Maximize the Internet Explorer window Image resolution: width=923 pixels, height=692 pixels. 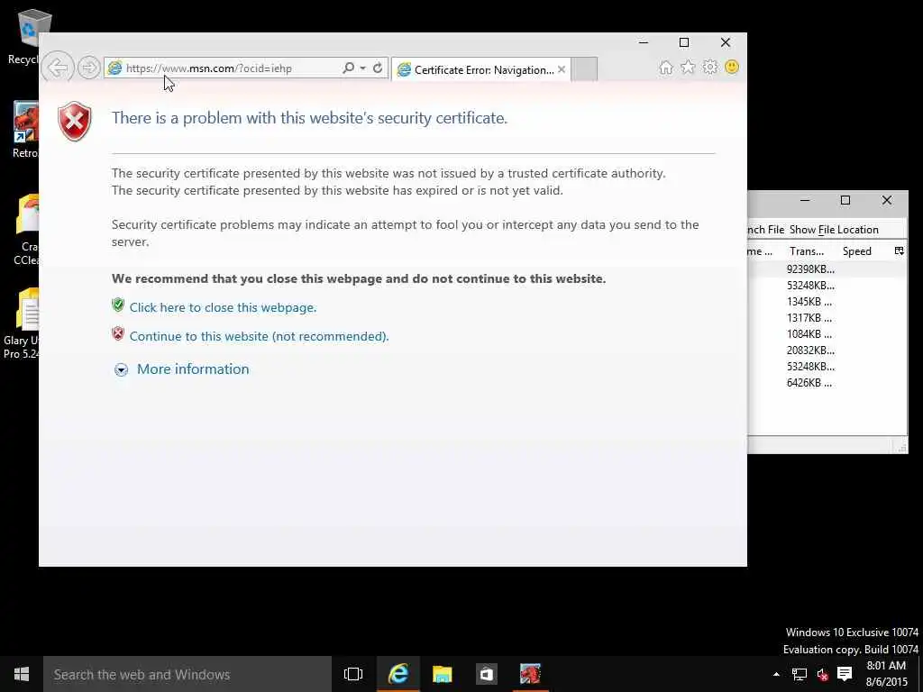[x=684, y=42]
